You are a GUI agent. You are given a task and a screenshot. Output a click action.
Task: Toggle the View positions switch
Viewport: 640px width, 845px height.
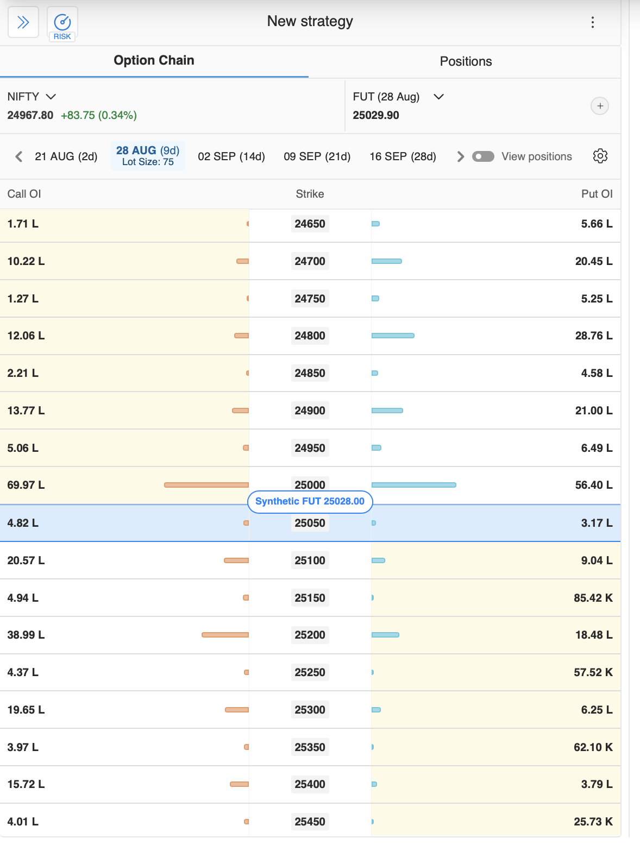(483, 156)
